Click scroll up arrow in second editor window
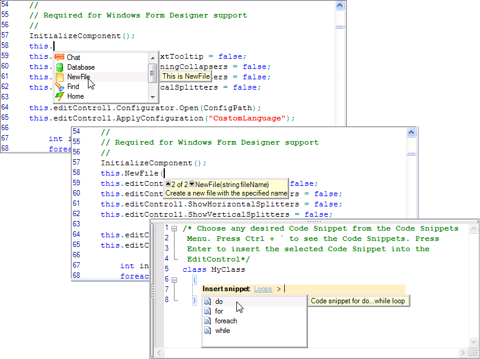The image size is (480, 359). [x=412, y=133]
